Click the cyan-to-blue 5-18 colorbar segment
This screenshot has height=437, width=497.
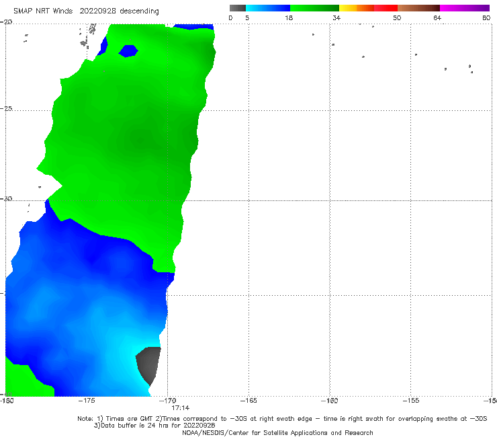tap(268, 8)
